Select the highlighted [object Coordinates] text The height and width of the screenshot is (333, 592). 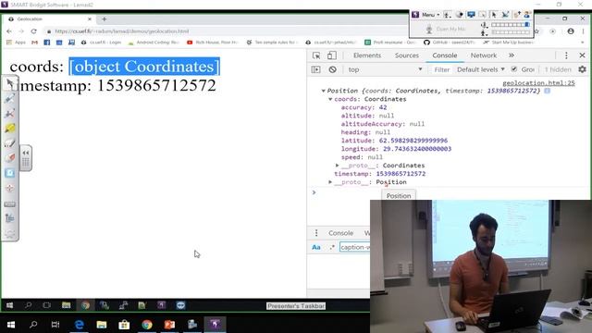pos(144,67)
